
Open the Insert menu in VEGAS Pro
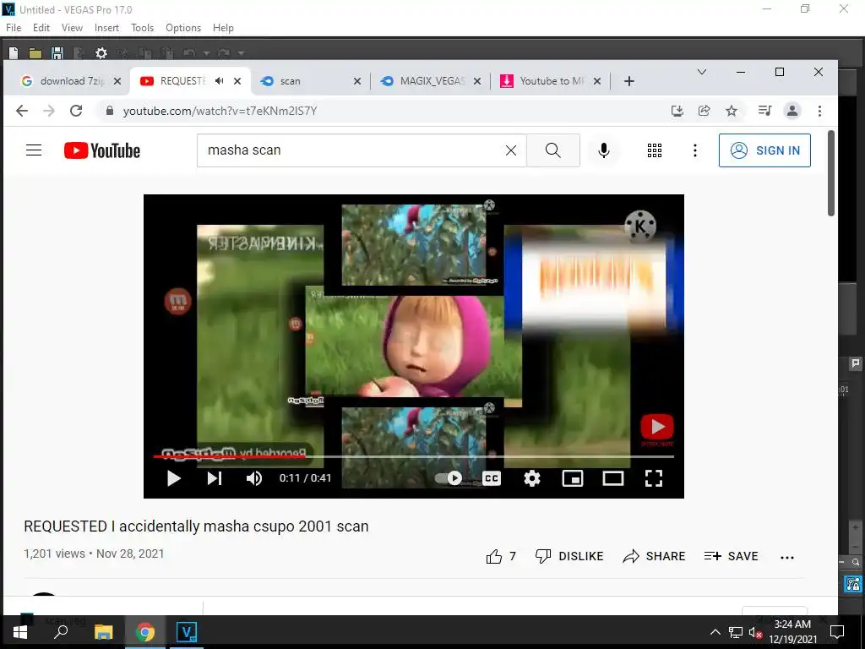pyautogui.click(x=106, y=28)
